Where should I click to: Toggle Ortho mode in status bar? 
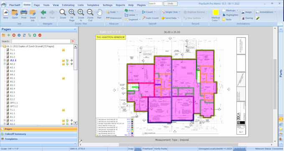(x=138, y=149)
